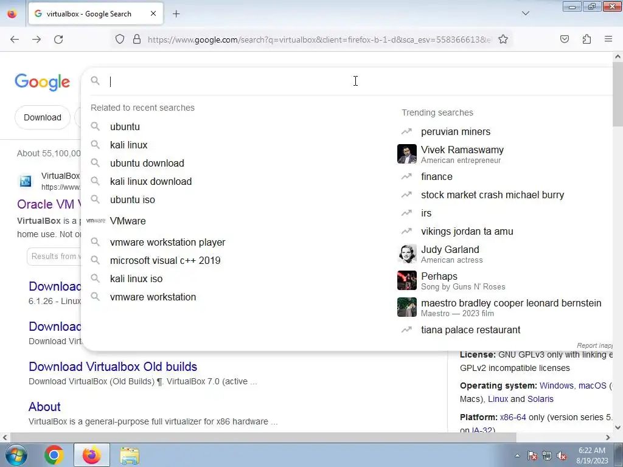Open the About sitelink
The image size is (623, 467).
point(44,407)
